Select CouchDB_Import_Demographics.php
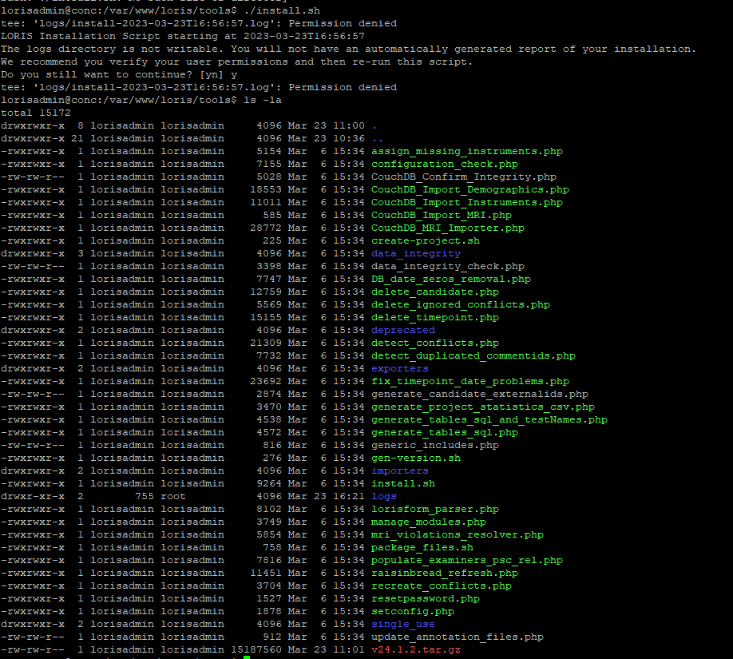 (x=470, y=190)
